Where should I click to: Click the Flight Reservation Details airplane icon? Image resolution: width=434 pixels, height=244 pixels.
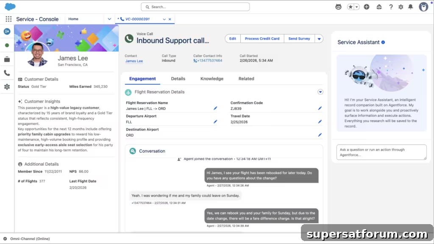click(128, 92)
